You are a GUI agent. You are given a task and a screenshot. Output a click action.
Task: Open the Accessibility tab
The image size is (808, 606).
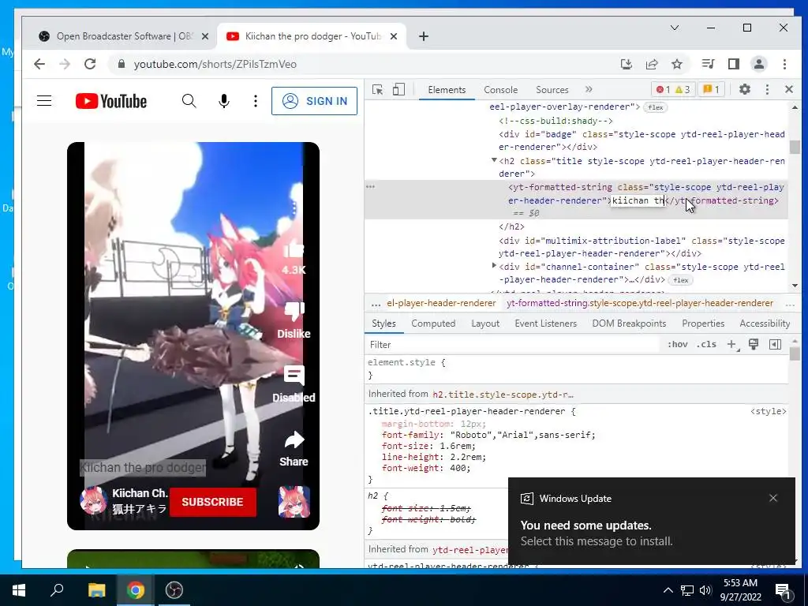764,324
